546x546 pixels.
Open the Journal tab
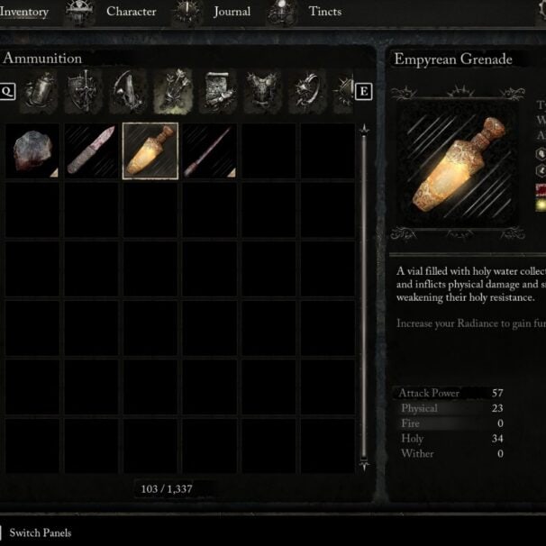tap(232, 12)
